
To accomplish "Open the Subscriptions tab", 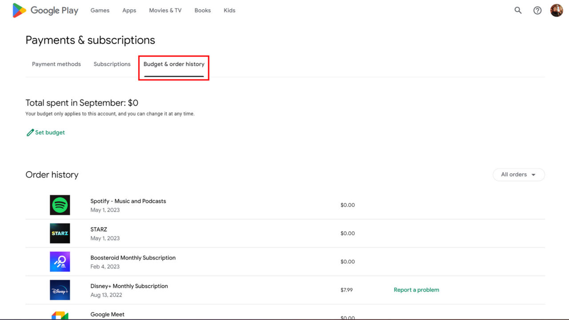I will 112,64.
